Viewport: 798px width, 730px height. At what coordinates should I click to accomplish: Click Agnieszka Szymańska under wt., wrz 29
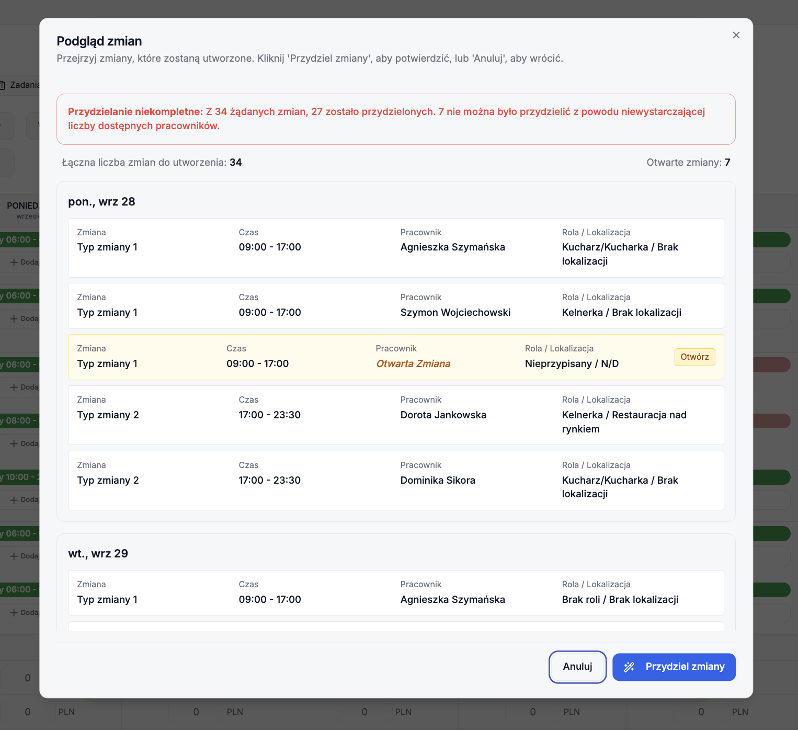[452, 600]
